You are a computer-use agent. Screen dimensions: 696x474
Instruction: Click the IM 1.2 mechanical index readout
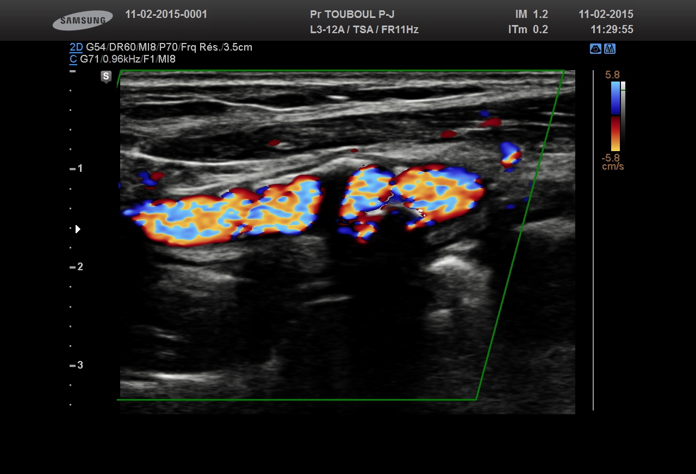pyautogui.click(x=531, y=15)
